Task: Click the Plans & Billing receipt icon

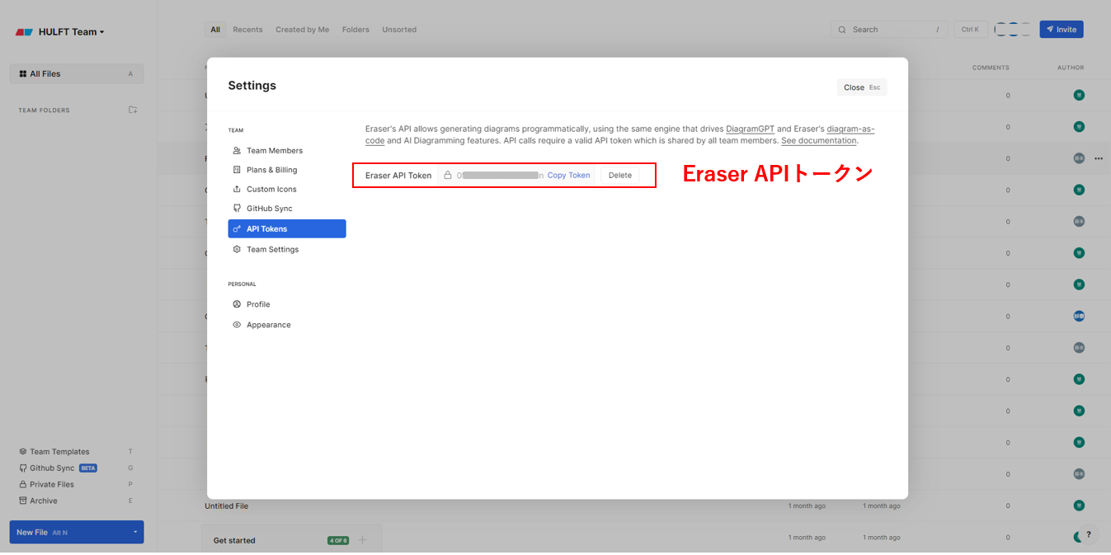Action: click(237, 170)
